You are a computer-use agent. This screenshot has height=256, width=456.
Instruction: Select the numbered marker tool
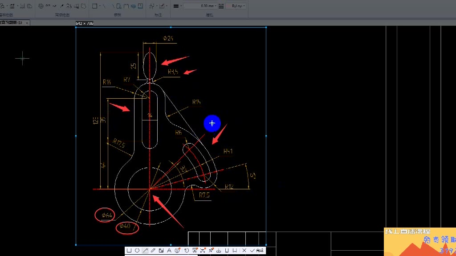click(x=177, y=251)
